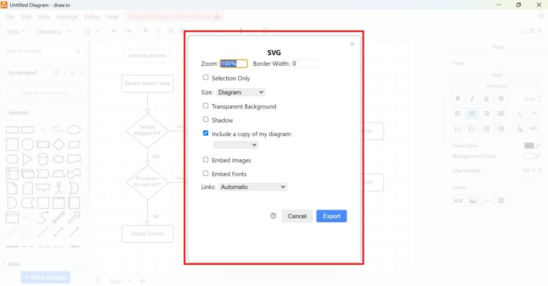
Task: Click the center align text icon
Action: pyautogui.click(x=472, y=113)
